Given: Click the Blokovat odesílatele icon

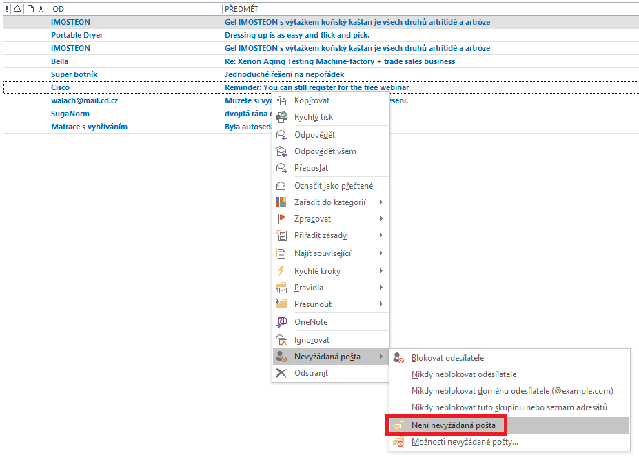Looking at the screenshot, I should 398,358.
